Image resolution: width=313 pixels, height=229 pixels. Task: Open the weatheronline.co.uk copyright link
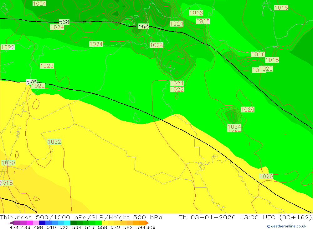287,226
